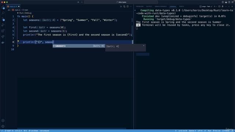Open the Extensions view
The image size is (235, 132).
pyautogui.click(x=3, y=31)
